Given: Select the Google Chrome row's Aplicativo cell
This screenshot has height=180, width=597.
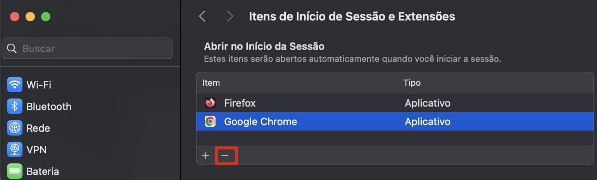Looking at the screenshot, I should tap(427, 122).
